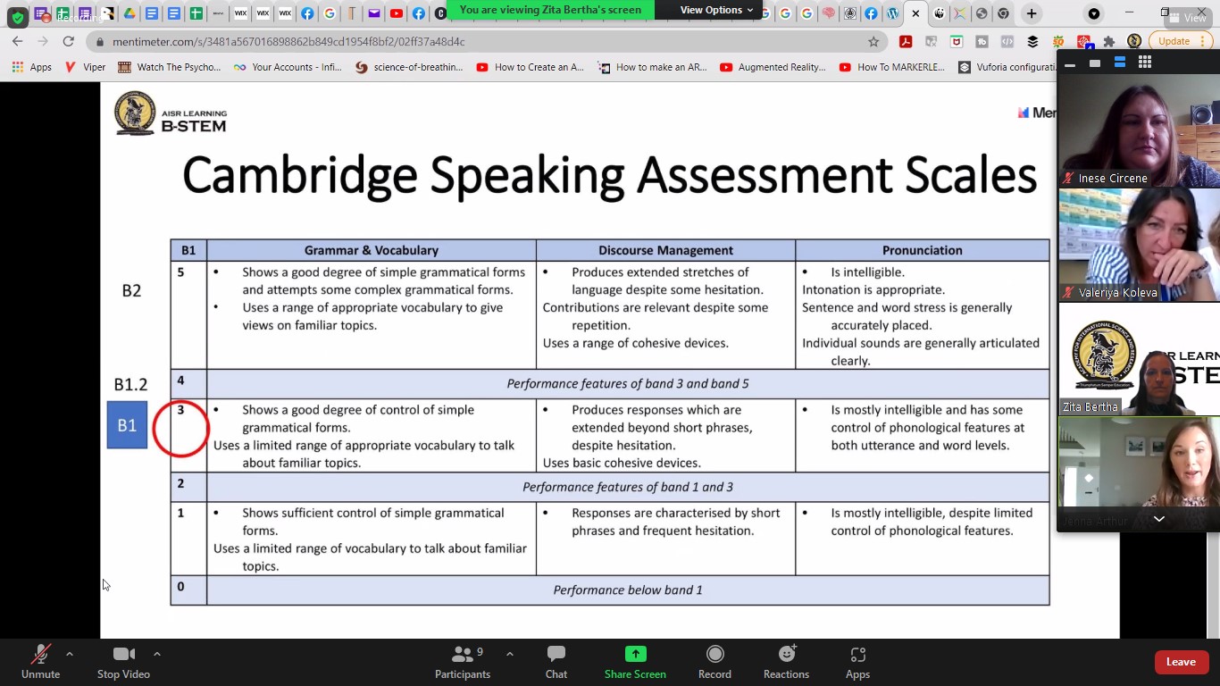
Task: Start recording with the Record button
Action: pyautogui.click(x=714, y=662)
